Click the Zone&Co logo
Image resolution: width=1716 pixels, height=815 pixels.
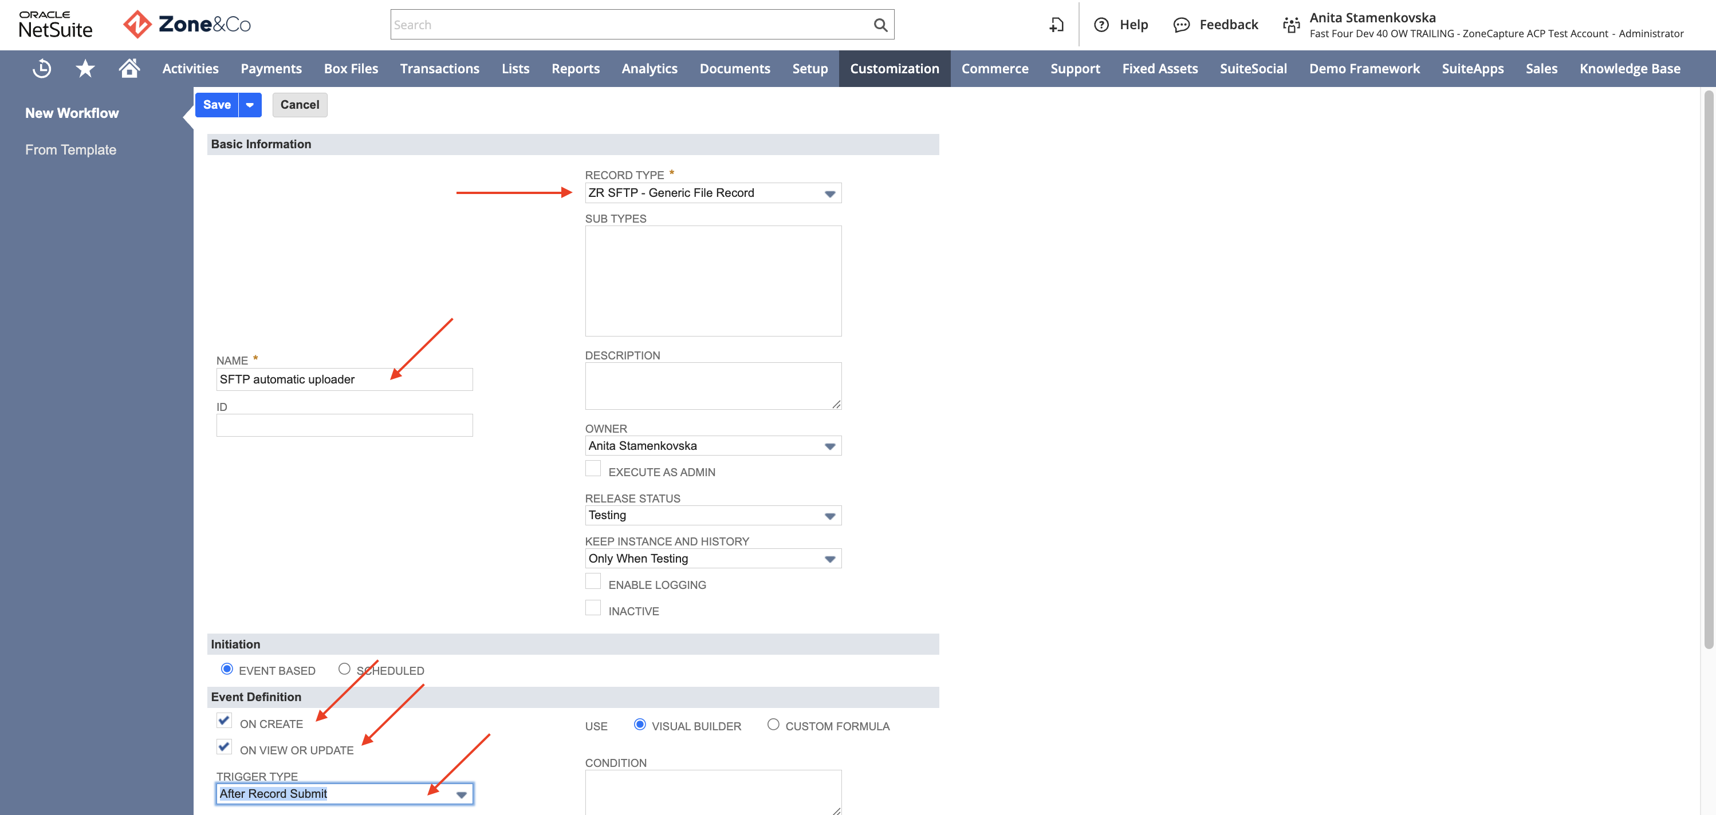point(187,25)
